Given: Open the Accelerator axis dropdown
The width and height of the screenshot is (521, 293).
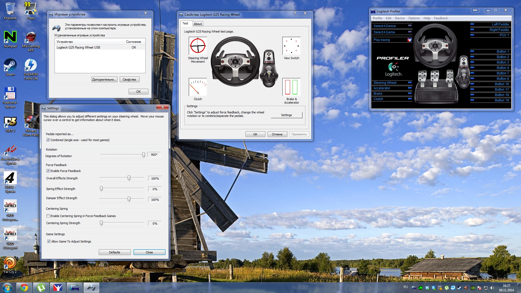Looking at the screenshot, I should pyautogui.click(x=392, y=88).
